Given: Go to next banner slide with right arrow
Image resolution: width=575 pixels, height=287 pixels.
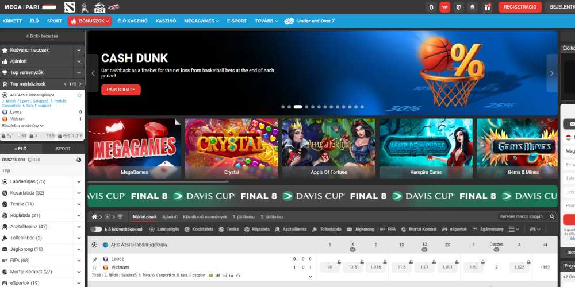Looking at the screenshot, I should (551, 73).
